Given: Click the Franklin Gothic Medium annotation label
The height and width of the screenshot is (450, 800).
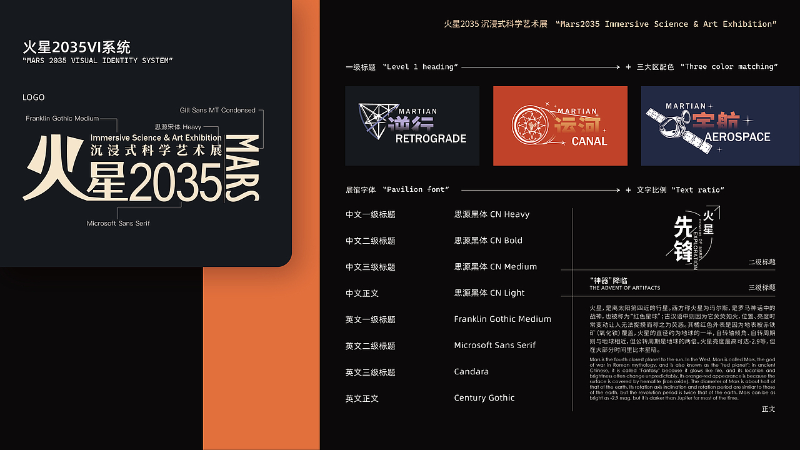Looking at the screenshot, I should point(62,117).
